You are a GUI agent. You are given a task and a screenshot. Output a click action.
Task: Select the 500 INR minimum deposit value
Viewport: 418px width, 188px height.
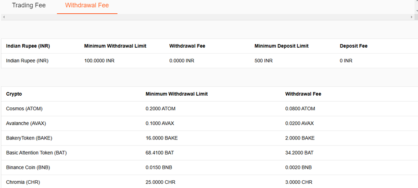pyautogui.click(x=263, y=61)
